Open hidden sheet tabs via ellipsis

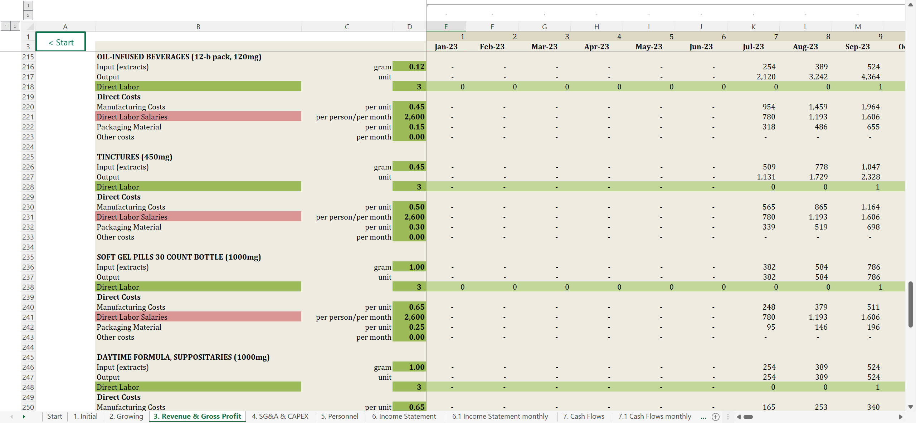(x=703, y=417)
